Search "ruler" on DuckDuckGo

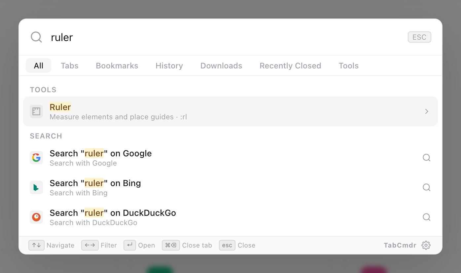click(230, 217)
